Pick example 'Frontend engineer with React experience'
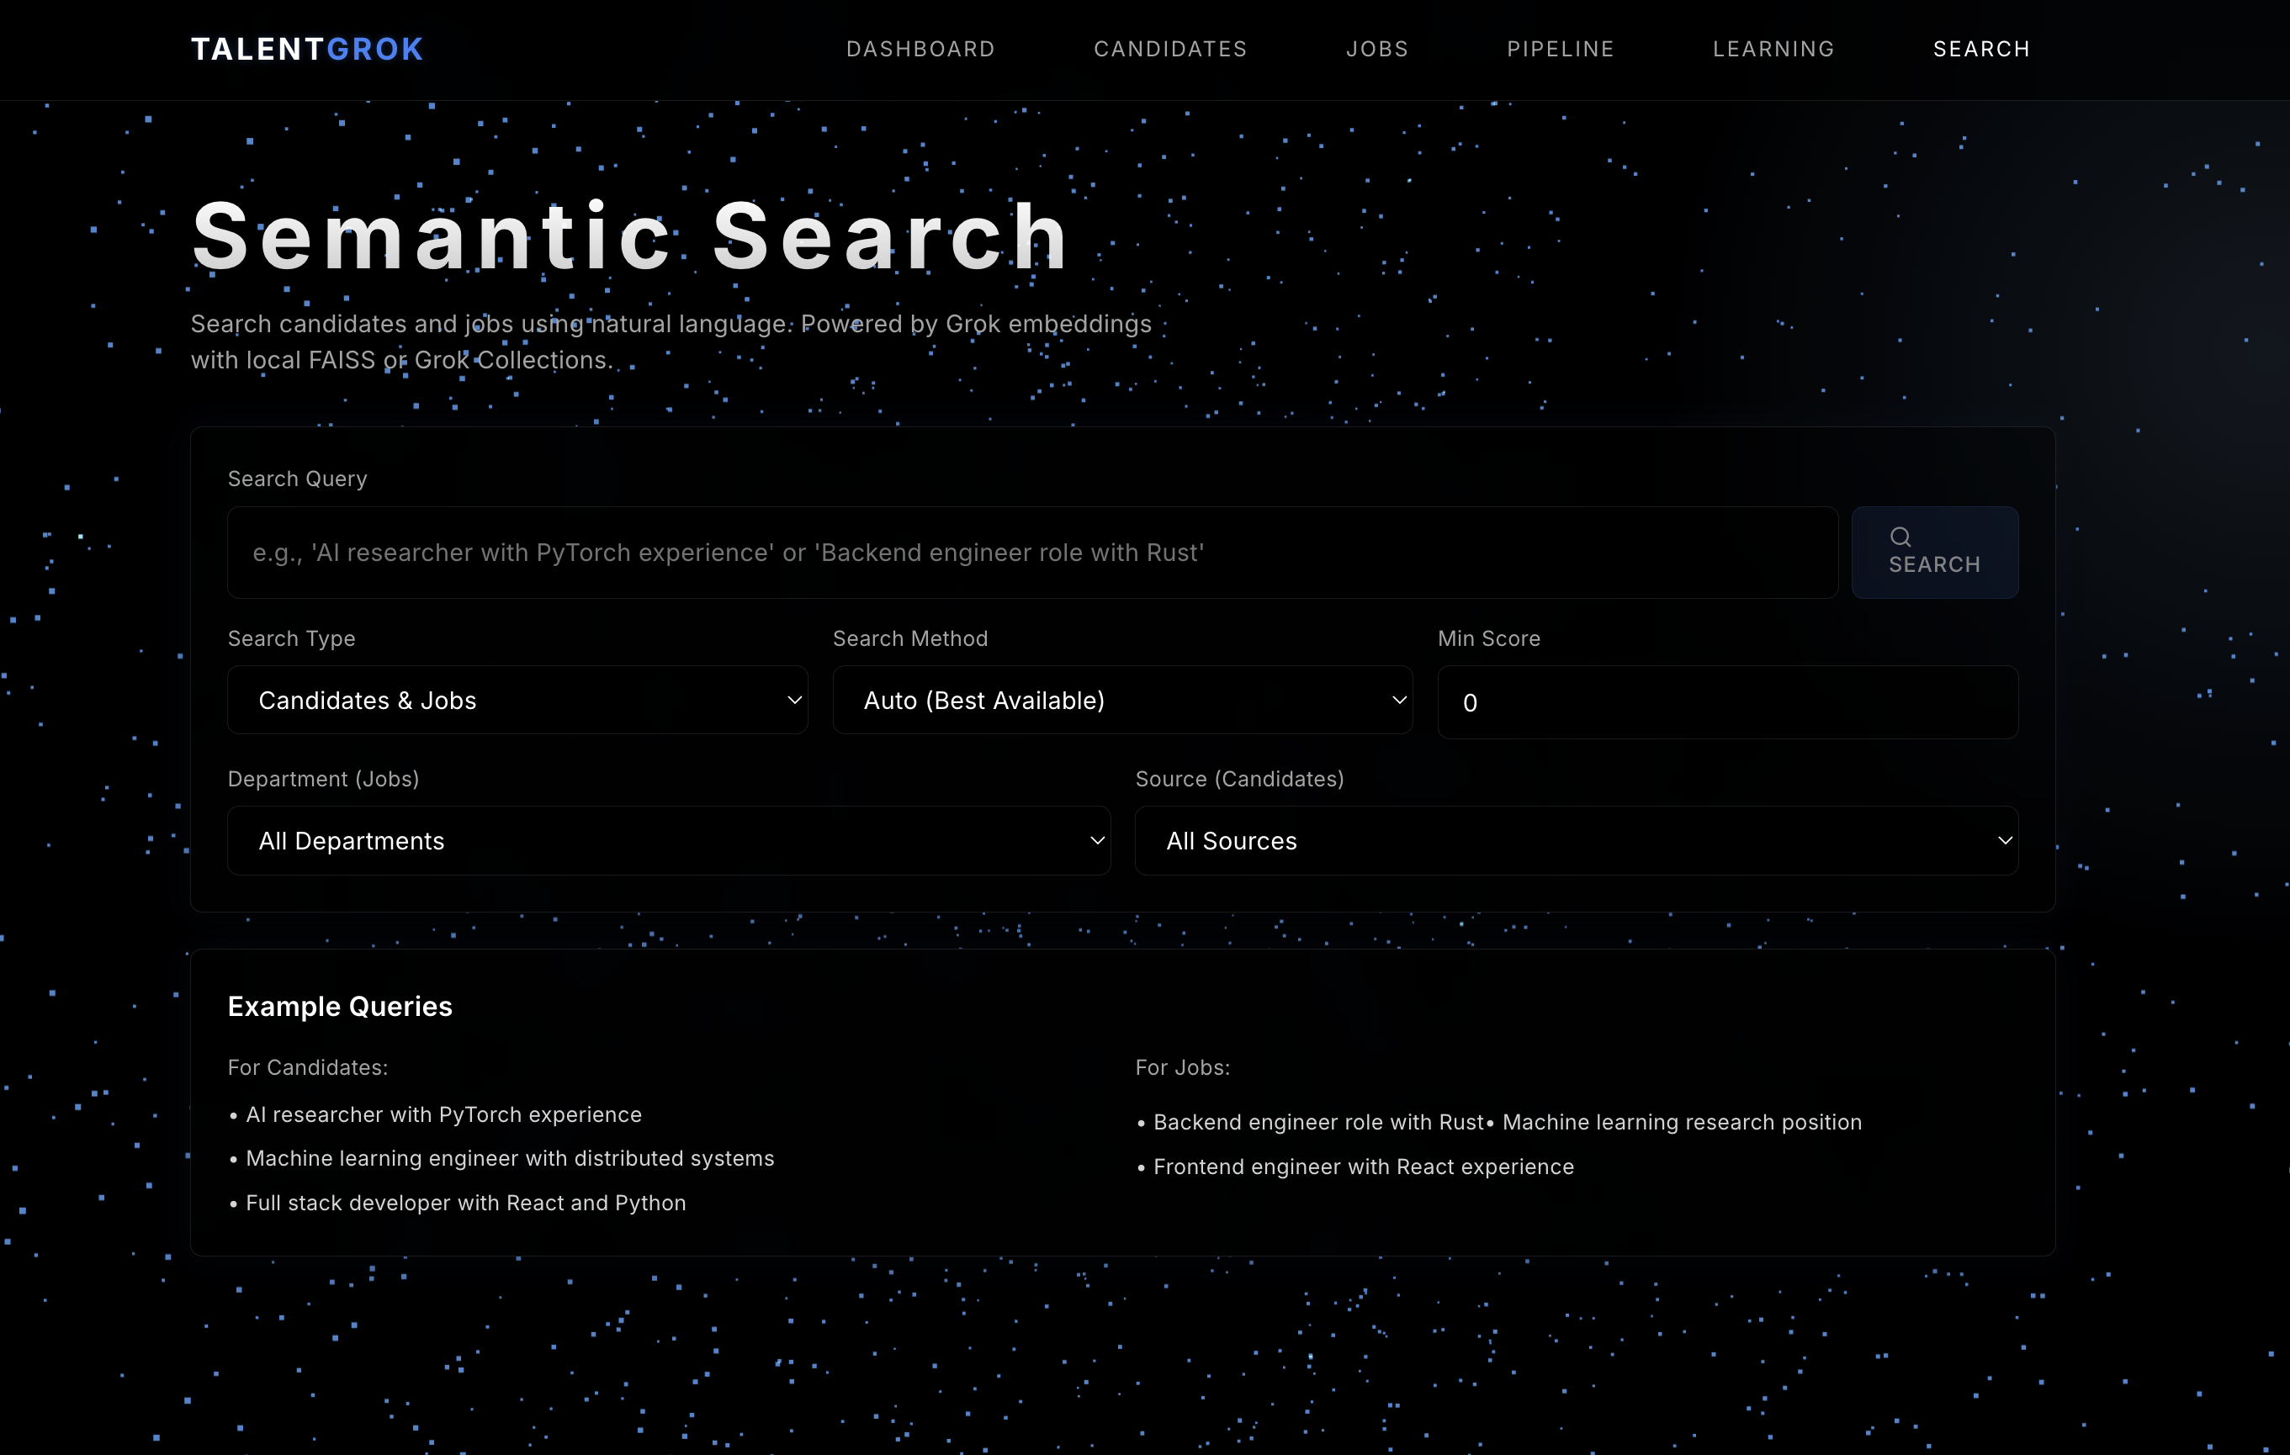 click(x=1363, y=1167)
